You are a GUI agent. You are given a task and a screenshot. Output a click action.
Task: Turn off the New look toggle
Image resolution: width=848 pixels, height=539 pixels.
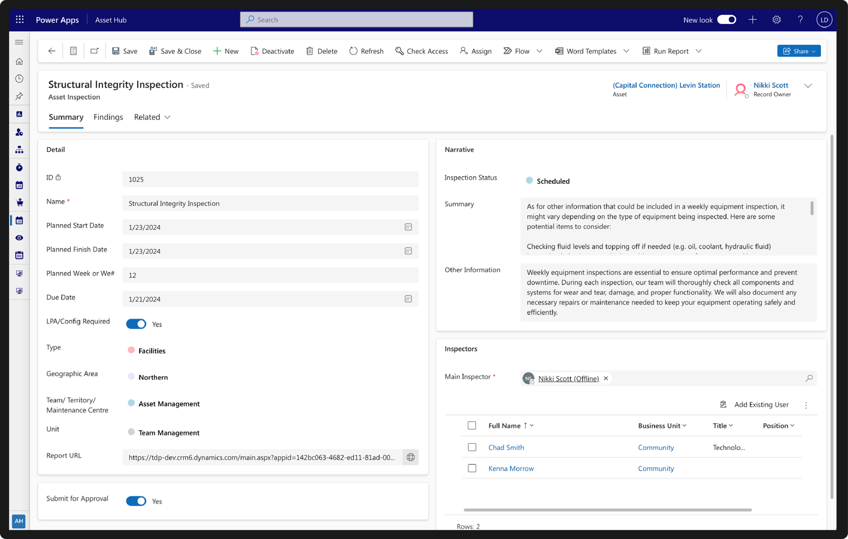(x=726, y=20)
